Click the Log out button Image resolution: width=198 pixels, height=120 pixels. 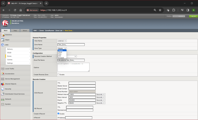[x=193, y=16]
